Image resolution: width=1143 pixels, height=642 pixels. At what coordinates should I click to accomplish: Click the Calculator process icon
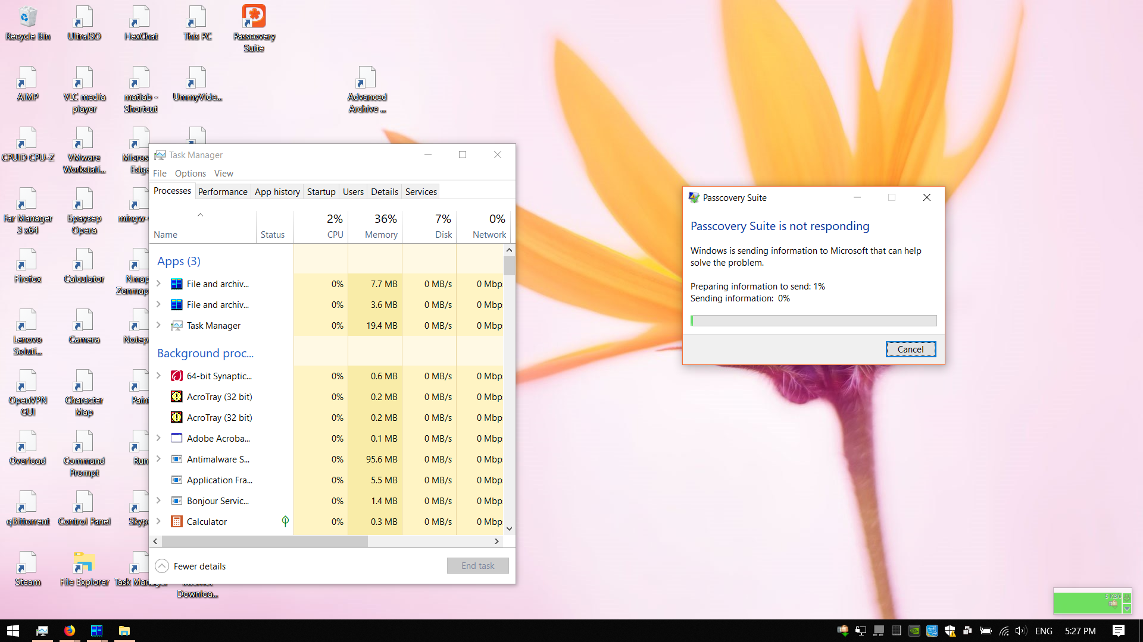(176, 521)
